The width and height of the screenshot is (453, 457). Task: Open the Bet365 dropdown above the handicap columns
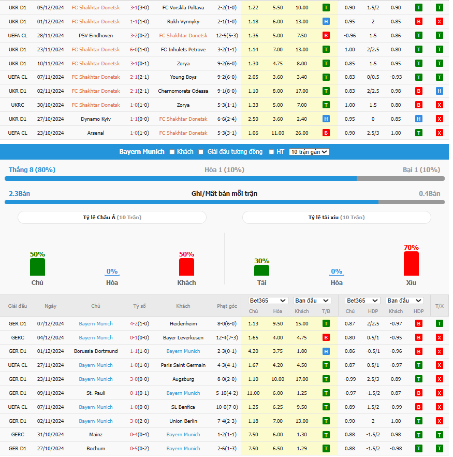[x=362, y=301]
